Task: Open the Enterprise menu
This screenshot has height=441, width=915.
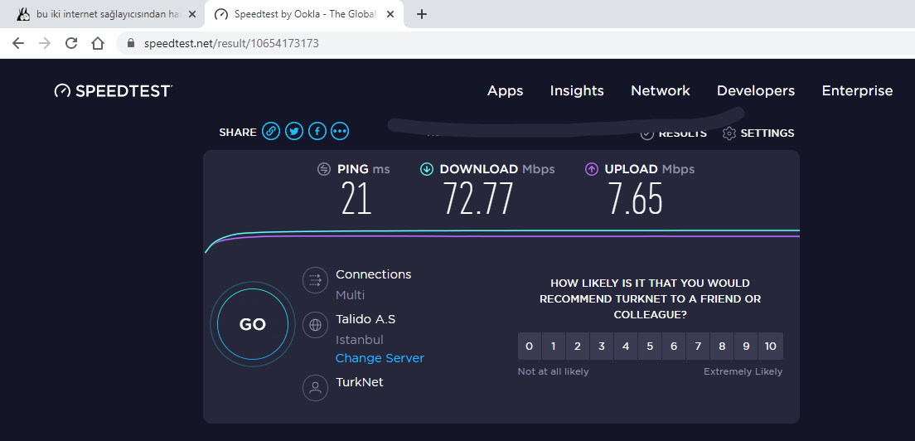Action: click(857, 91)
